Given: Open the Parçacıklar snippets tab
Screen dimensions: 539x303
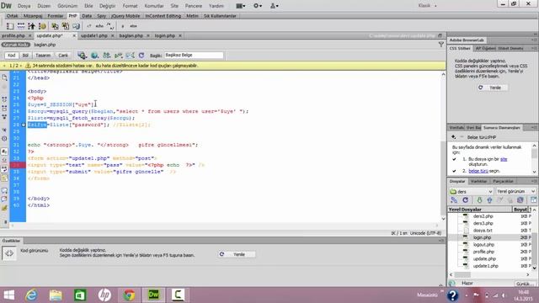Looking at the screenshot, I should point(503,182).
